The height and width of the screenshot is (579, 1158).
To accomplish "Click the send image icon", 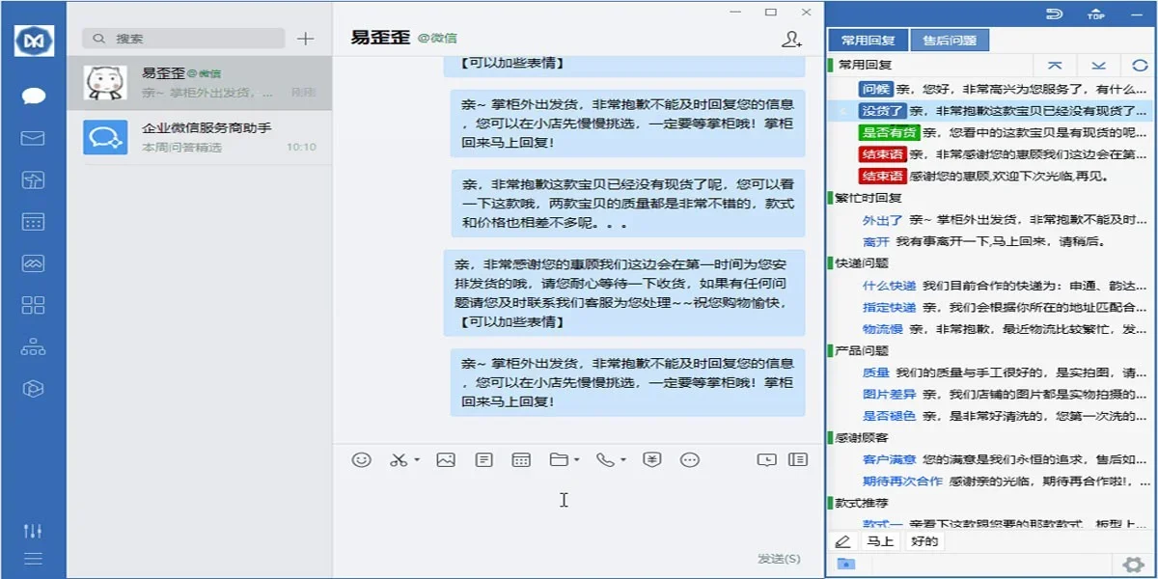I will pyautogui.click(x=446, y=460).
